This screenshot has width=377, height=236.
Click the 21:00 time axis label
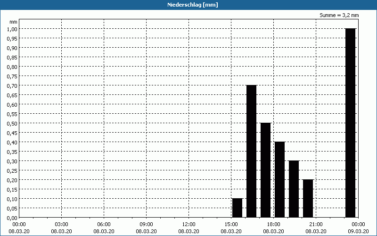tap(316, 225)
